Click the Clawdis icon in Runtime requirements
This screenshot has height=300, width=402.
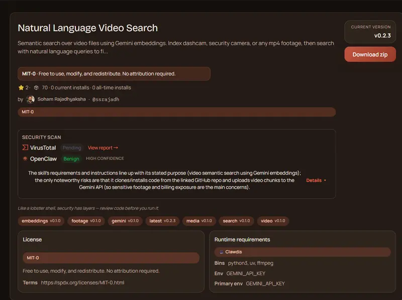222,252
